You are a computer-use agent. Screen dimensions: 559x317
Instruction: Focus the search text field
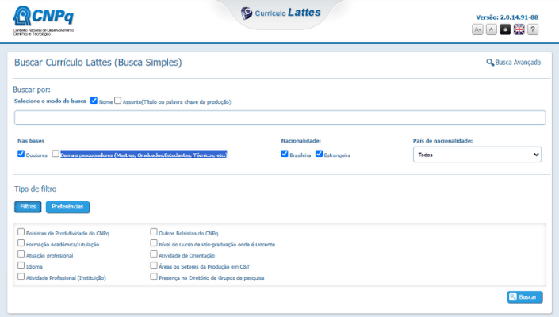click(280, 117)
